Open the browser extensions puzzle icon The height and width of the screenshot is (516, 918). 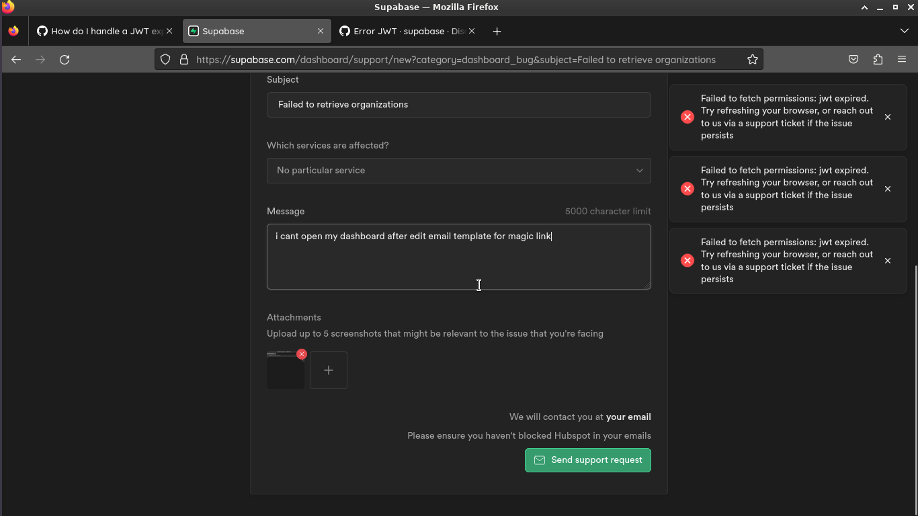point(878,59)
